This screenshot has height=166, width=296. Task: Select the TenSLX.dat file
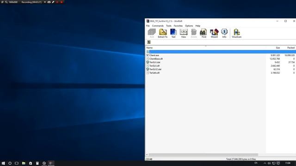tap(155, 62)
